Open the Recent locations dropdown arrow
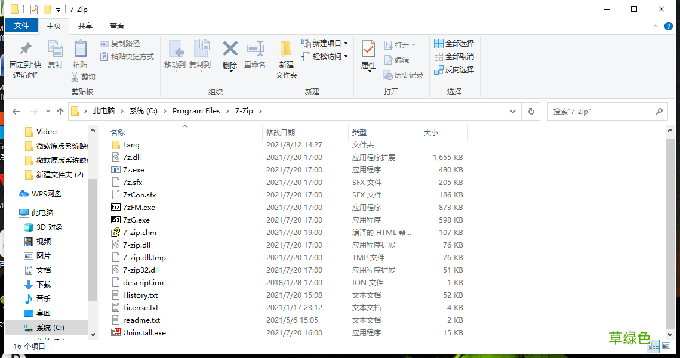This screenshot has height=358, width=680. [48, 112]
